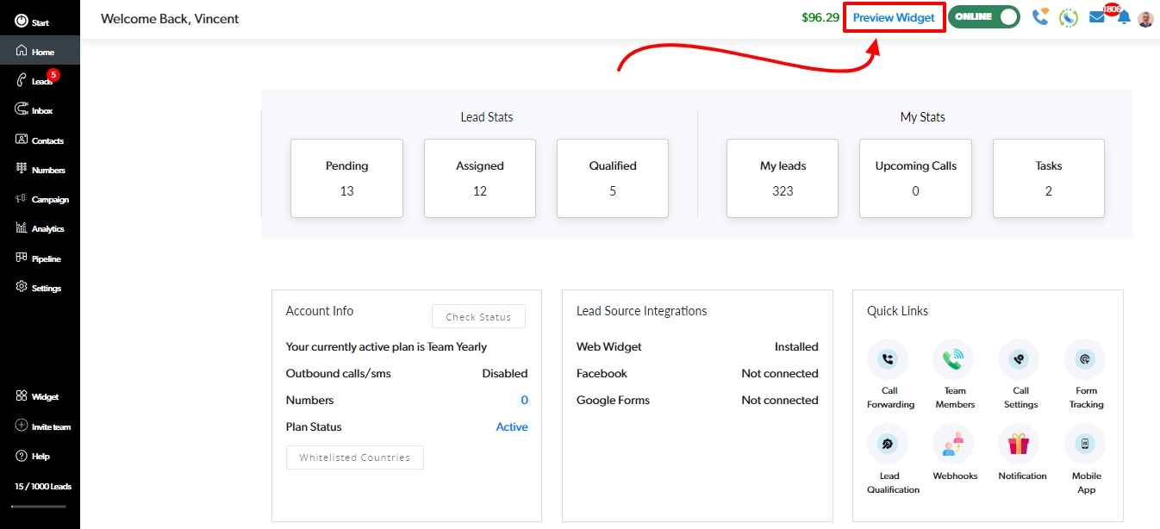Click the Preview Widget link

894,18
